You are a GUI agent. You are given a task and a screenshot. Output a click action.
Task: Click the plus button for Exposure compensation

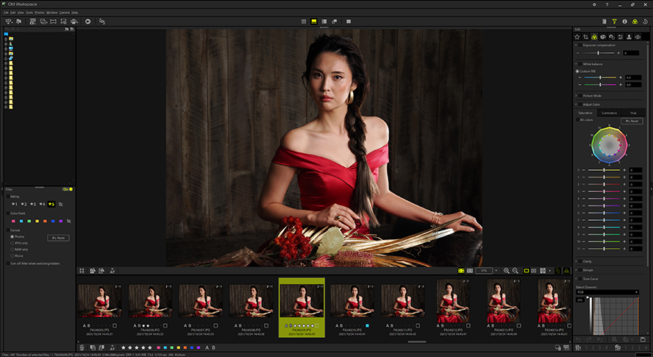pyautogui.click(x=618, y=53)
